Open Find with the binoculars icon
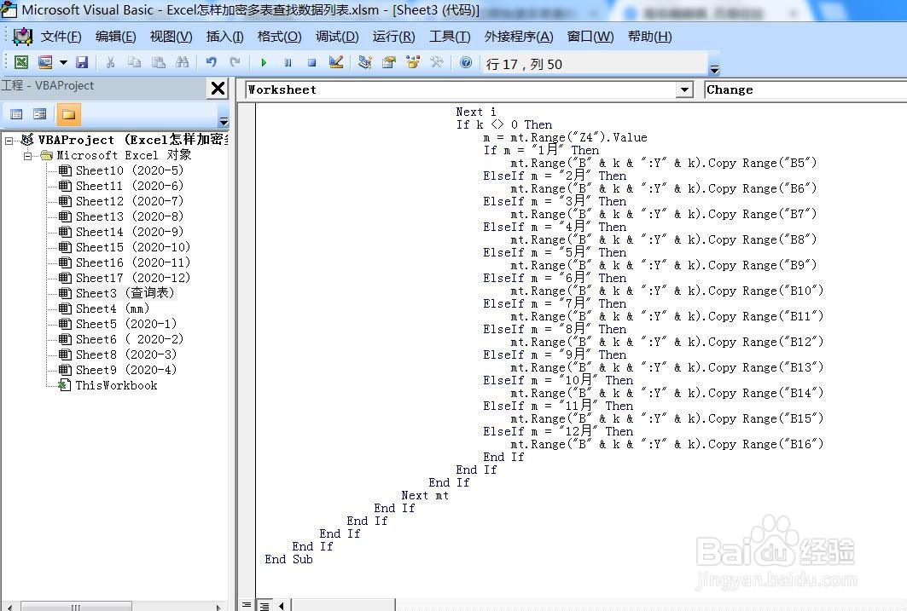The image size is (907, 611). coord(183,62)
